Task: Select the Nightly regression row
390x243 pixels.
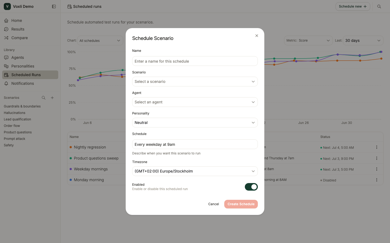Action: 225,147
